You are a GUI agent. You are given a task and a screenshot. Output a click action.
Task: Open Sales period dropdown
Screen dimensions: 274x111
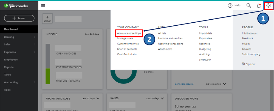coord(155,98)
